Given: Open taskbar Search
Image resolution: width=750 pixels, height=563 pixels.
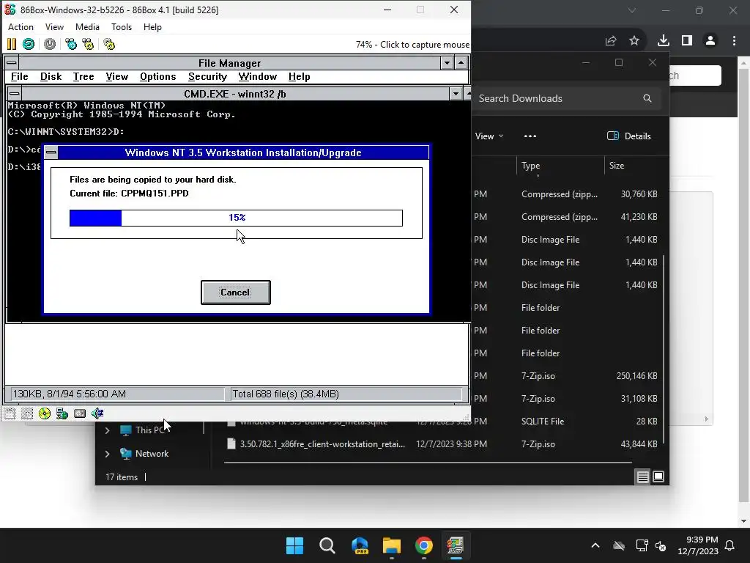Looking at the screenshot, I should (x=327, y=545).
